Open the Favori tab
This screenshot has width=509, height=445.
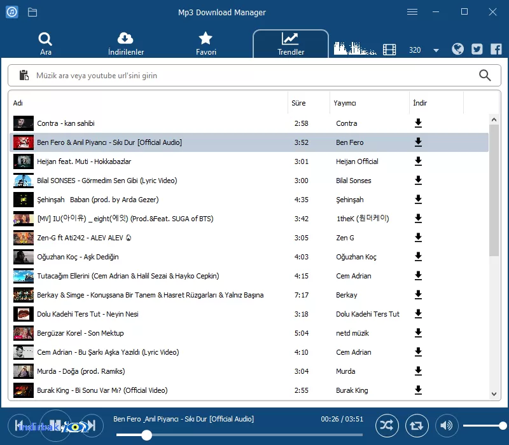[x=206, y=44]
